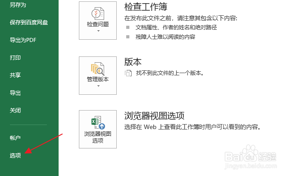Click the 管理版本 magnifier documents icon

pyautogui.click(x=98, y=69)
